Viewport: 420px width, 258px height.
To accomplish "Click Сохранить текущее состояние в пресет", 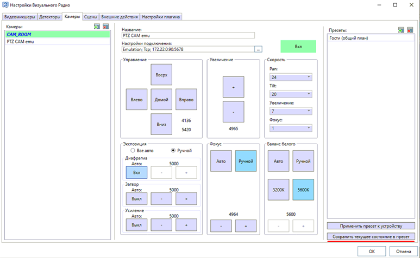I will (x=371, y=236).
